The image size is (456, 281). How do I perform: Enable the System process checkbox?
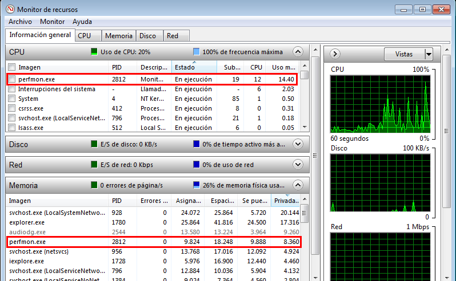(x=12, y=99)
